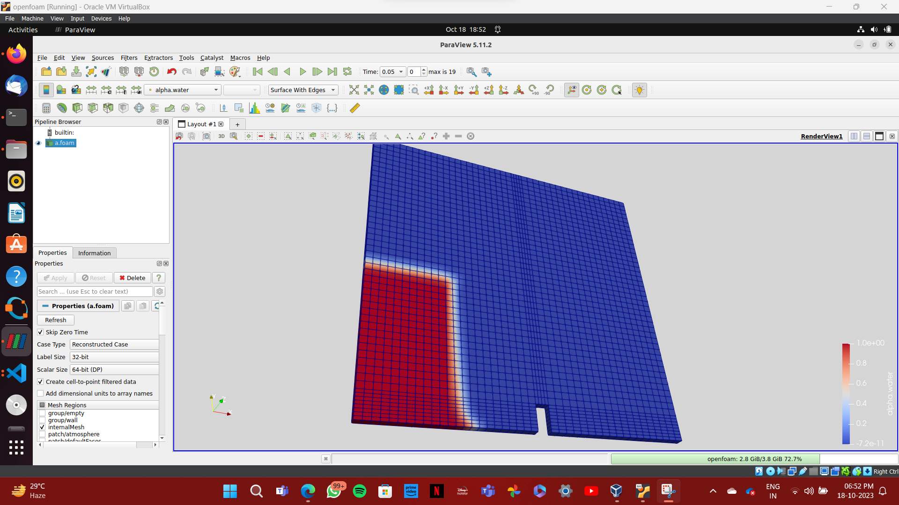The width and height of the screenshot is (899, 505).
Task: Open the Clip filter tool
Action: 77,108
